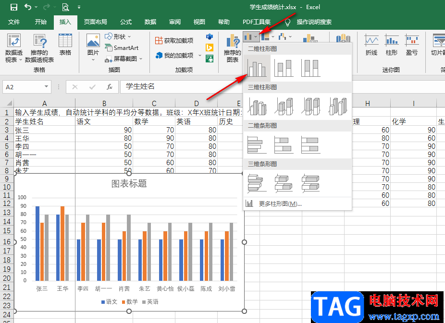Insert a 表格 table

pos(65,45)
